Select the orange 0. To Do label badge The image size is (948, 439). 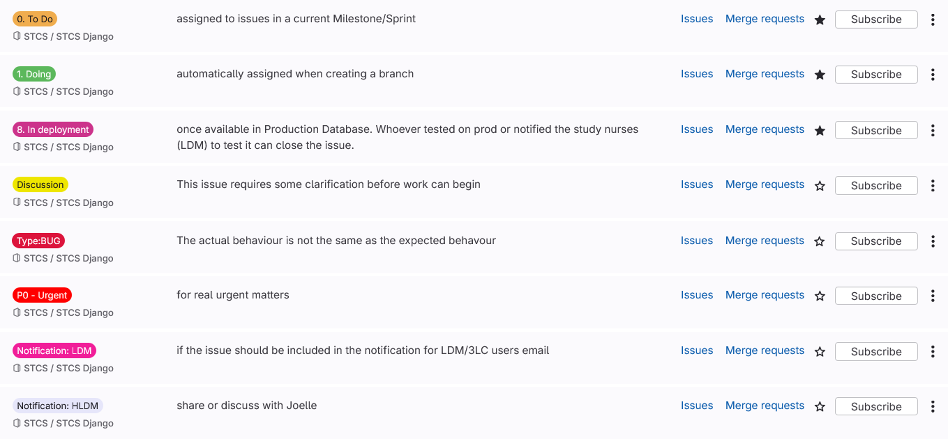(35, 19)
